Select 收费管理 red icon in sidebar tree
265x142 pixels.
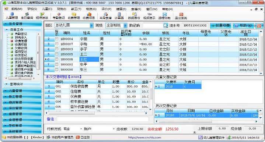[12, 41]
